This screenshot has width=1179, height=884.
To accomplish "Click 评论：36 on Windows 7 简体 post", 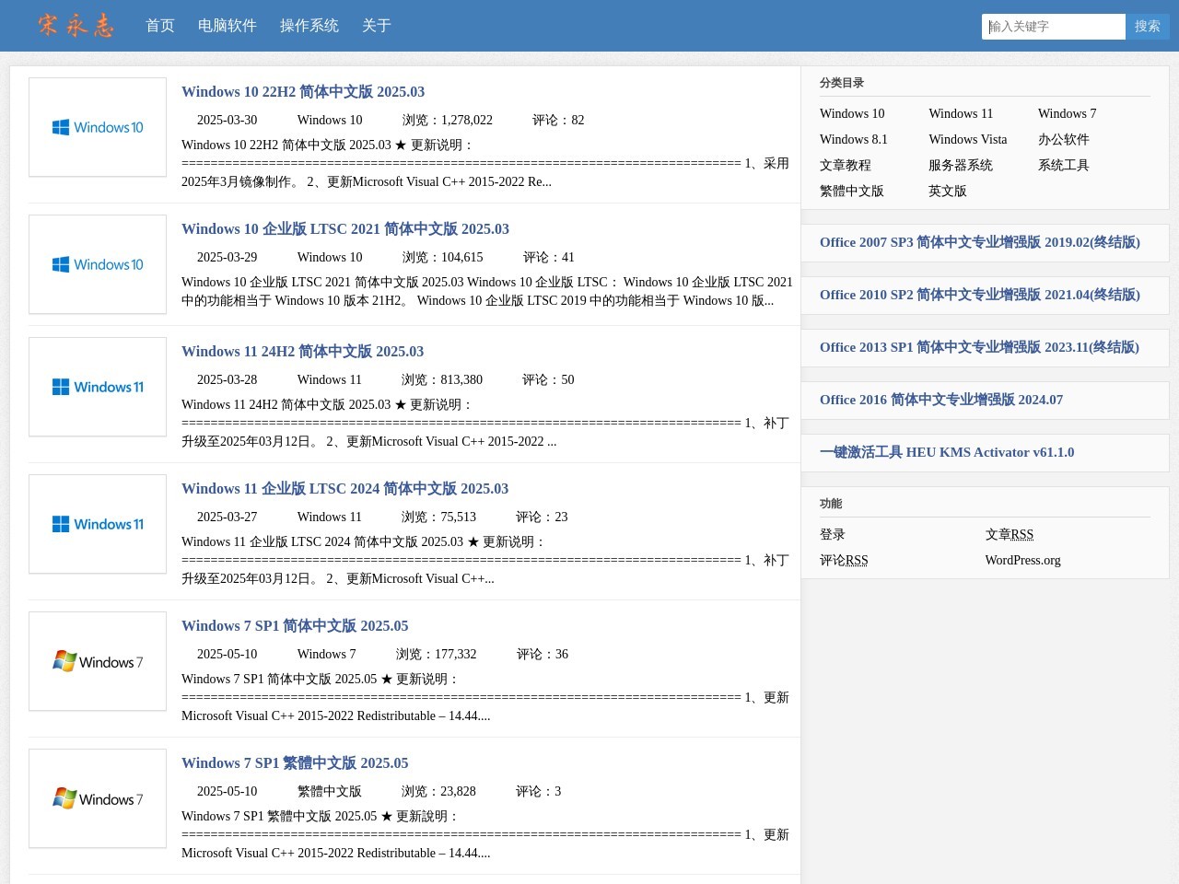I will click(543, 655).
